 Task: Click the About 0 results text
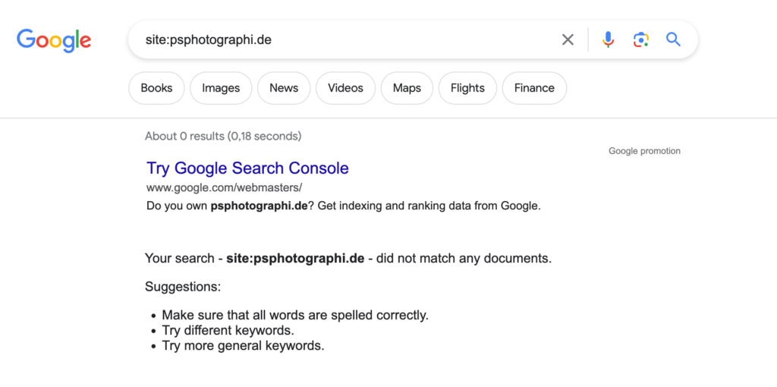coord(223,137)
